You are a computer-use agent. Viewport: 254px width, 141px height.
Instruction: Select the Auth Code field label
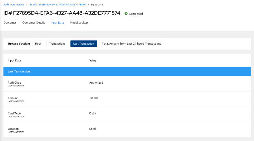pos(14,82)
